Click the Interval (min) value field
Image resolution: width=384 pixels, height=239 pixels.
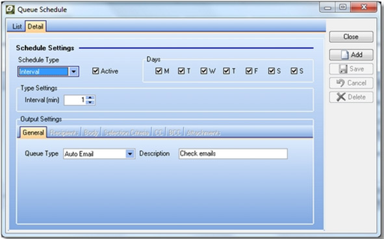pos(75,100)
